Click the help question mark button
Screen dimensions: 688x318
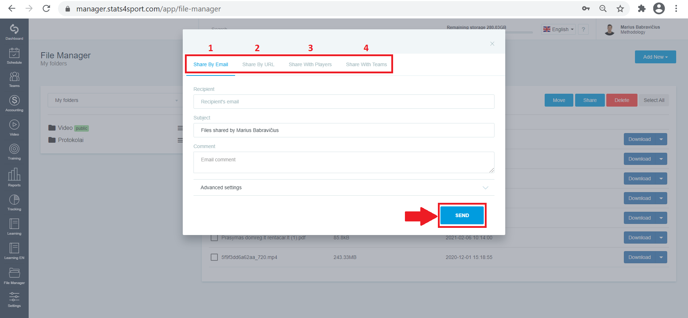tap(583, 29)
